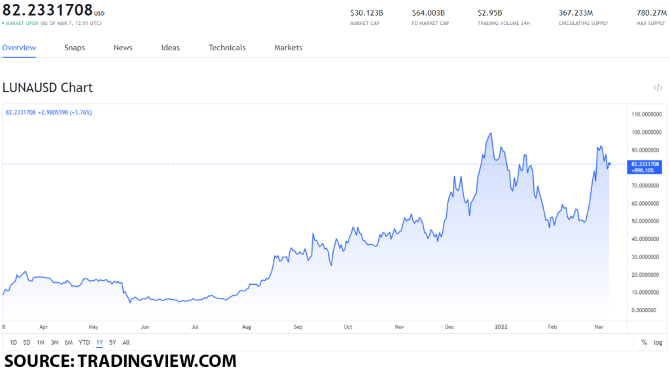The height and width of the screenshot is (371, 670).
Task: Select the YTD time range
Action: (x=84, y=342)
